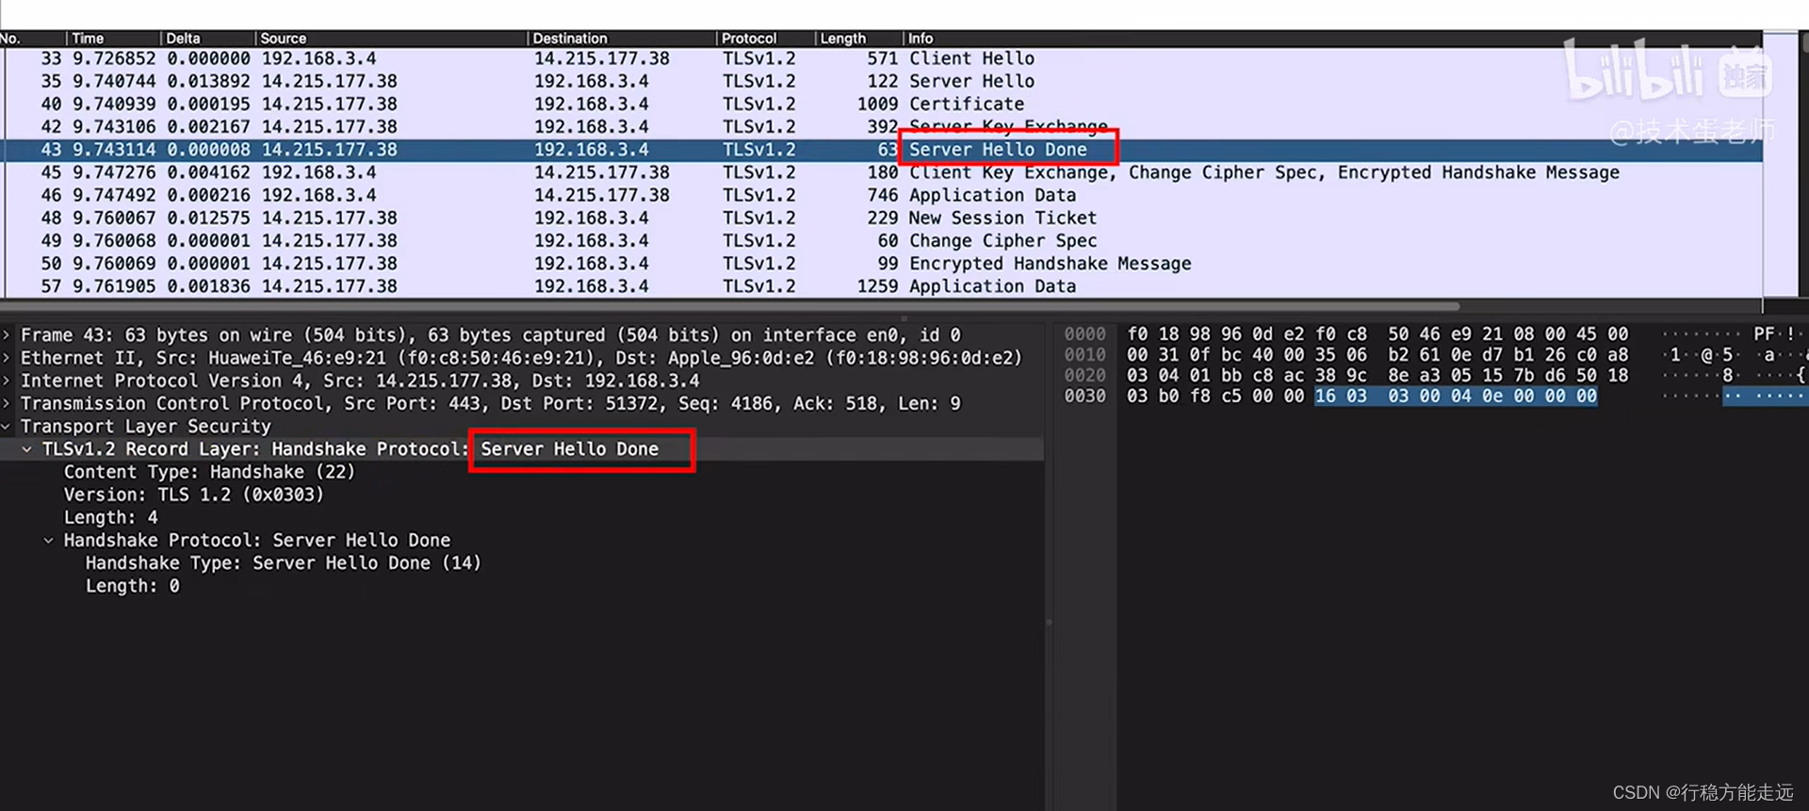Select packet 42 Server Key Exchange
1809x811 pixels.
pos(883,126)
